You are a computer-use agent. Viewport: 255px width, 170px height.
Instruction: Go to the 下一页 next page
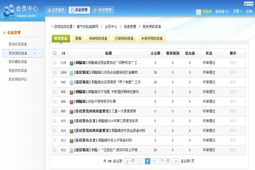pos(164,161)
